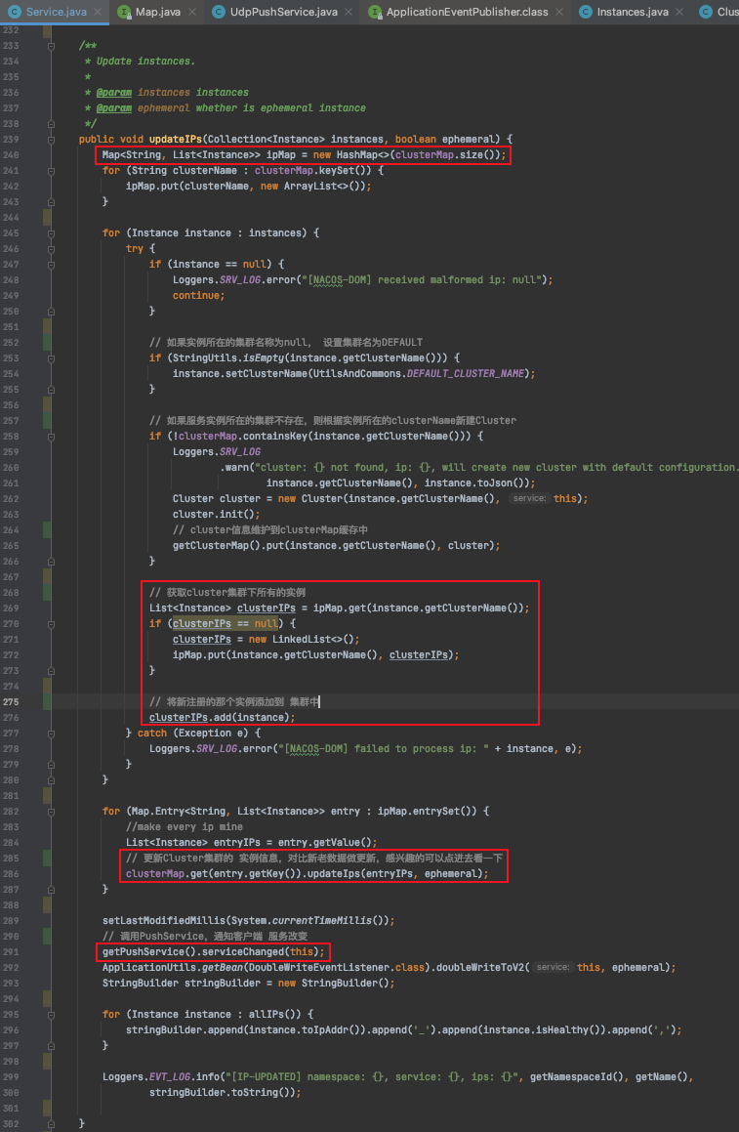Click 'clusterIPs.add(instance);' statement
739x1132 pixels.
[x=223, y=718]
